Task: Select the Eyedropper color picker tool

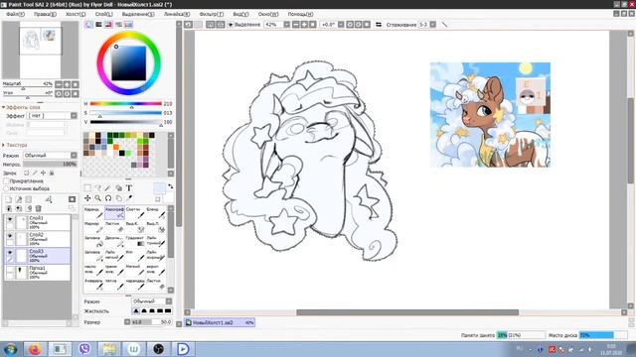Action: (129, 198)
